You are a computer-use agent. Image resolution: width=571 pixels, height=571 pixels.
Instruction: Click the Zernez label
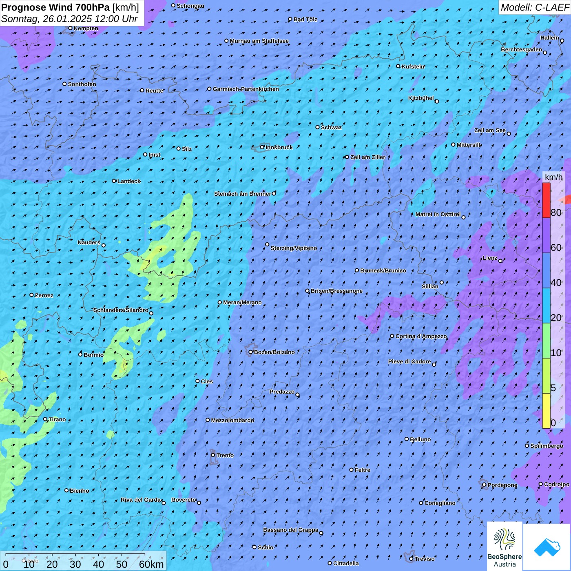point(44,295)
